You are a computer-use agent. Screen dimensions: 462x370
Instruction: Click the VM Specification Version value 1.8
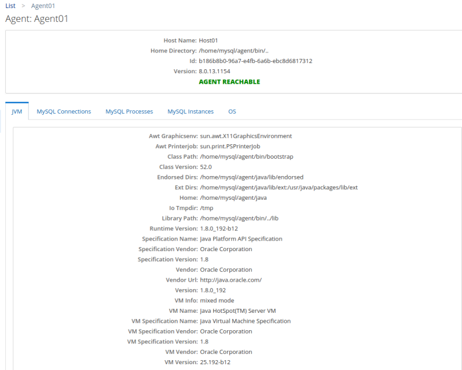(204, 342)
